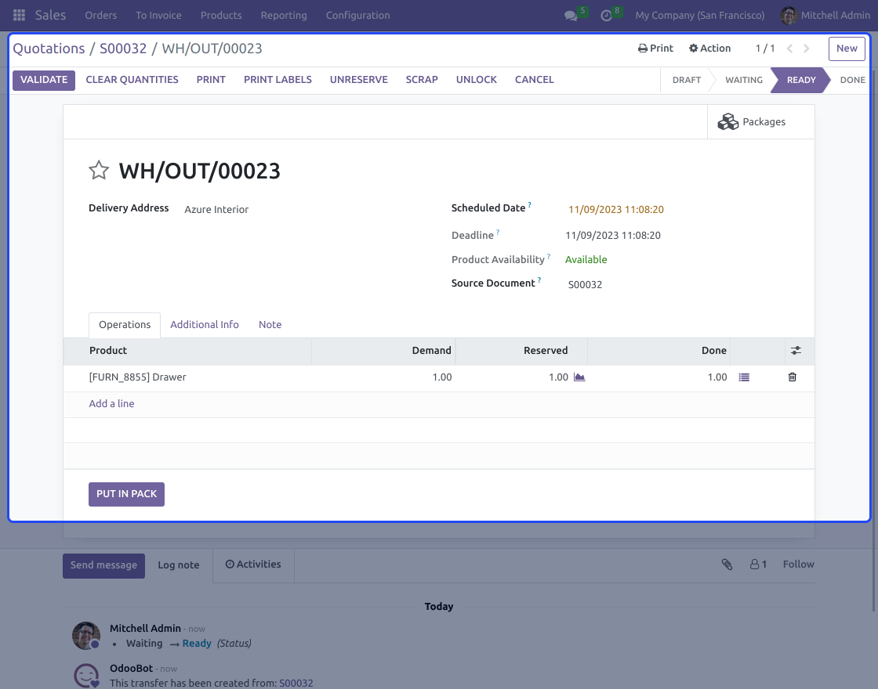Click CLEAR QUANTITIES button
The image size is (878, 689).
(132, 79)
